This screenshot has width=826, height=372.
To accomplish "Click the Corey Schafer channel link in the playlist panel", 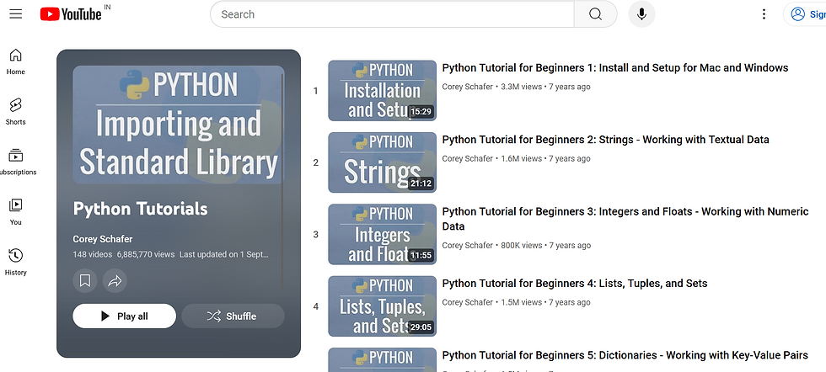I will 103,239.
